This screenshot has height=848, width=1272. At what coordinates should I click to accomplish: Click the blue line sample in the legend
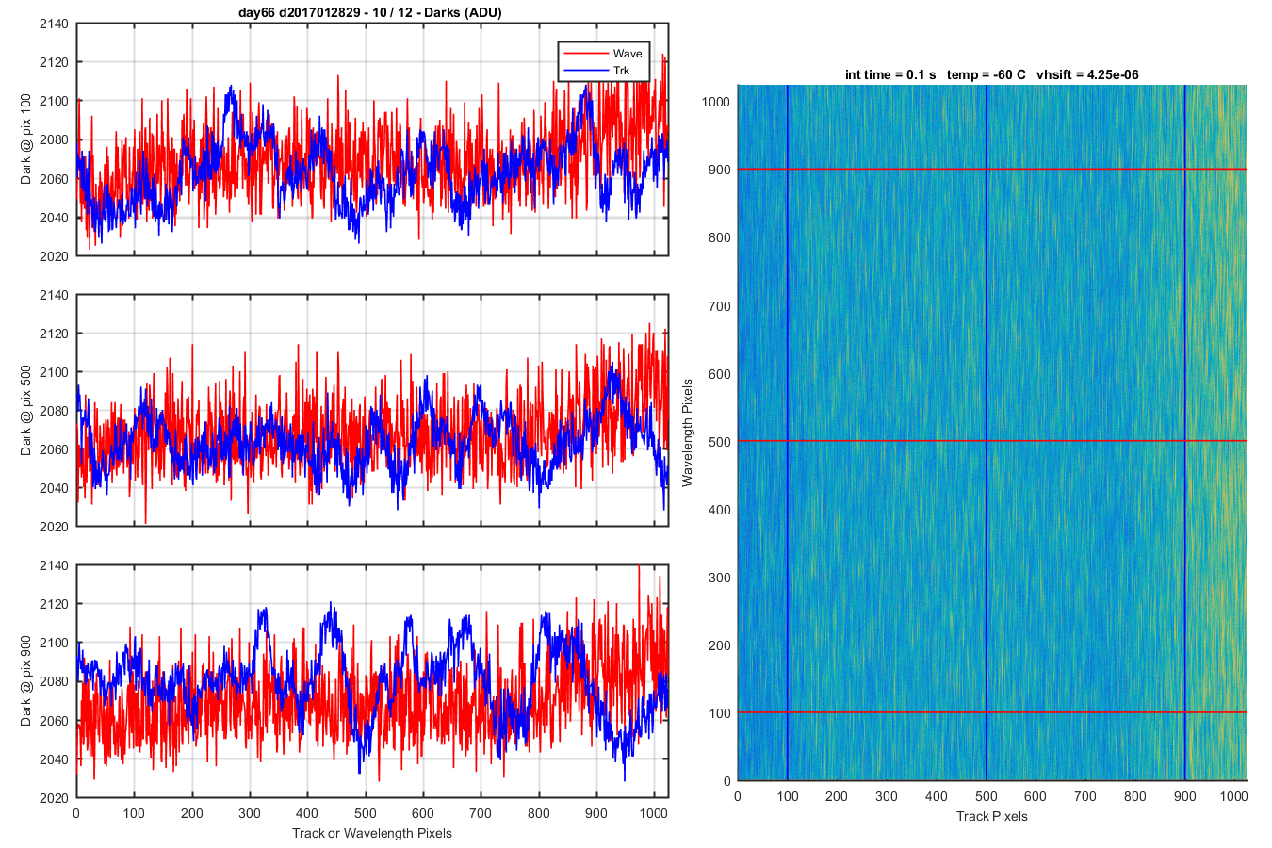pyautogui.click(x=585, y=71)
